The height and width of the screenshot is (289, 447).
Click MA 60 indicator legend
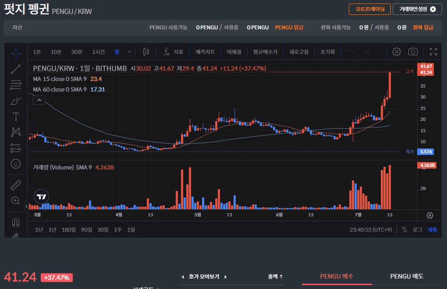tap(69, 89)
